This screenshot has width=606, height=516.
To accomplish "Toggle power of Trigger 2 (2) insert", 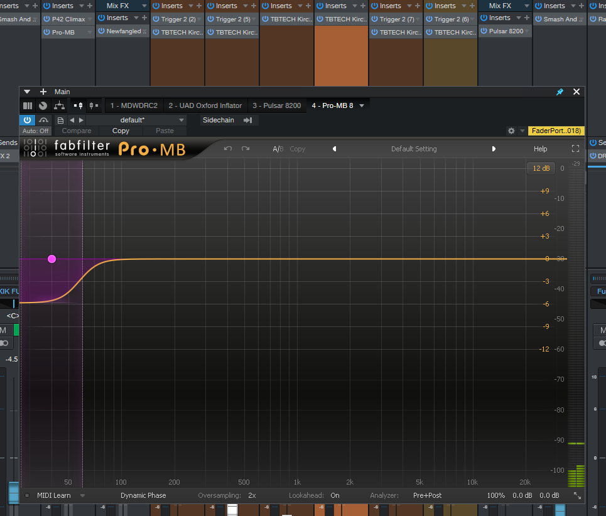I will (156, 19).
